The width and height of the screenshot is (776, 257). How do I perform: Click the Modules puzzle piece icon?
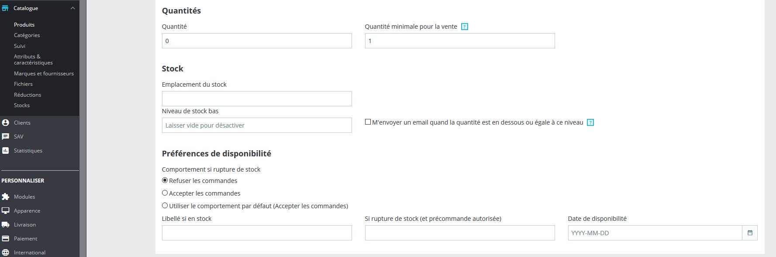[5, 197]
